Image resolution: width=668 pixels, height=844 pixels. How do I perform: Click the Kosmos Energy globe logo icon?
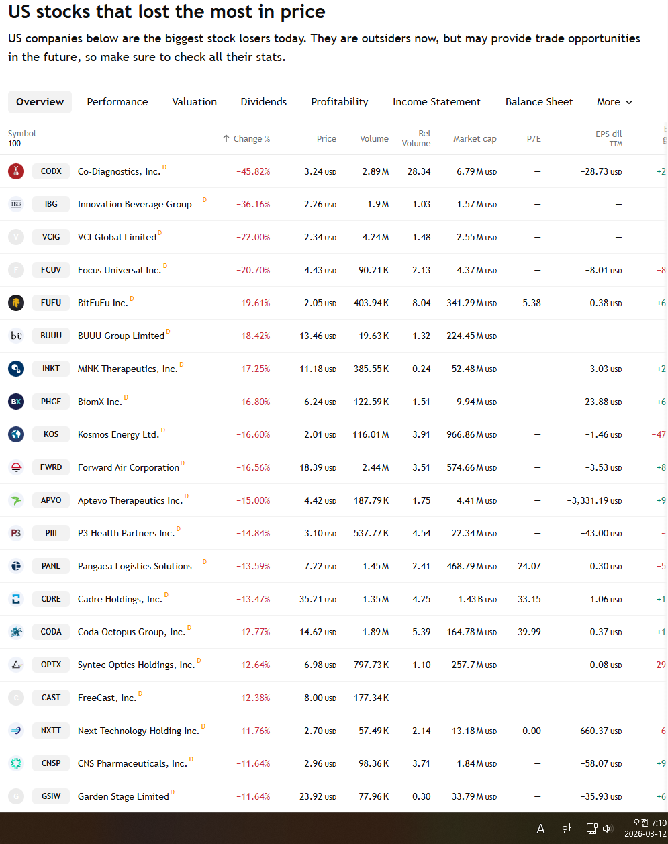(16, 434)
